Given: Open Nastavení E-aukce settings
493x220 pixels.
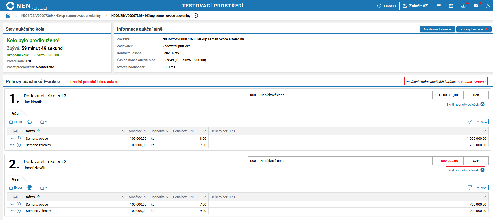Looking at the screenshot, I should pyautogui.click(x=437, y=29).
